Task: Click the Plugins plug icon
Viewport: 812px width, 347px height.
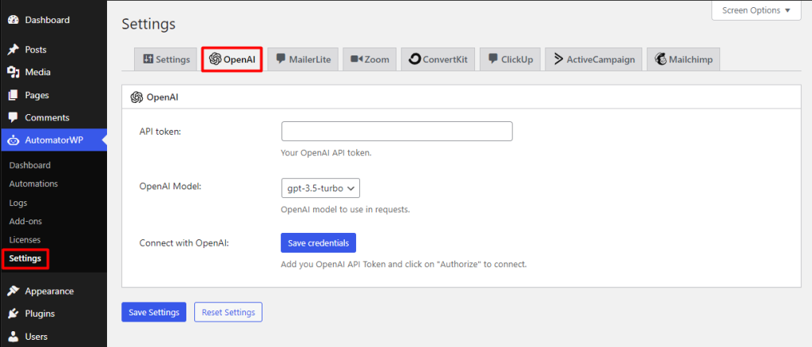Action: pyautogui.click(x=13, y=314)
